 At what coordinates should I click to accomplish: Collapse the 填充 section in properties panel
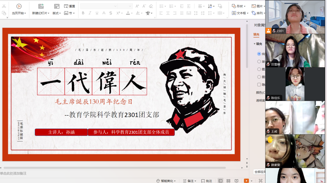[255, 44]
